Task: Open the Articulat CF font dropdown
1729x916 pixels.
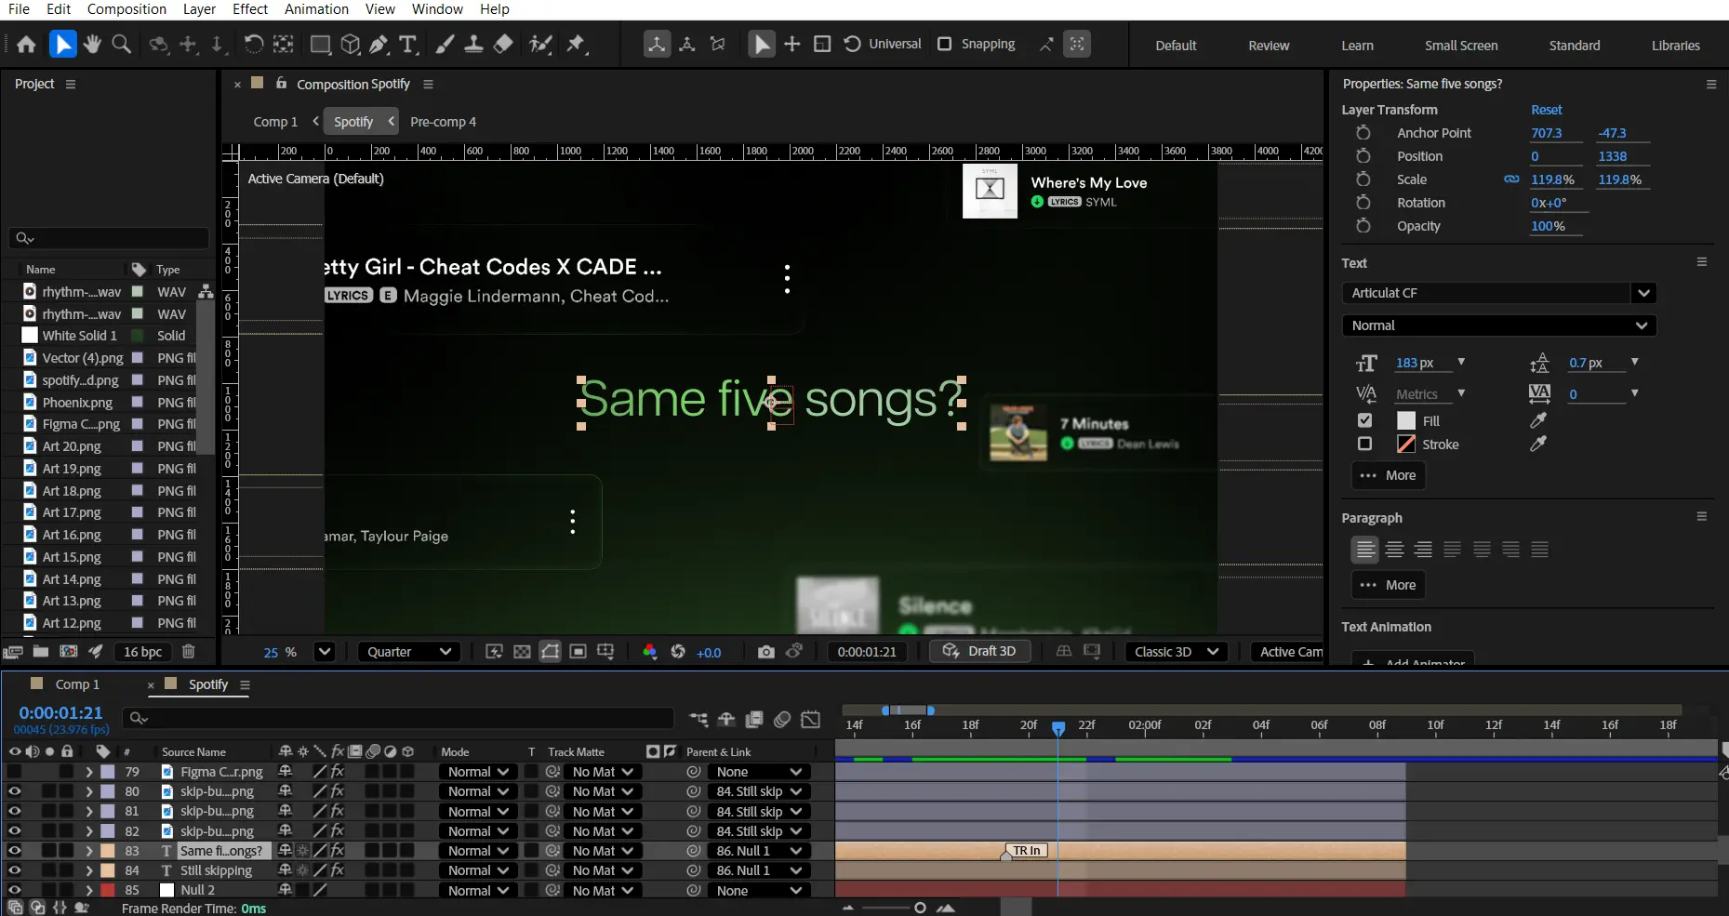Action: tap(1643, 293)
